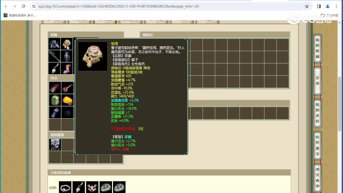The image size is (343, 193).
Task: Select the first green skull ring item
Action: [106, 187]
